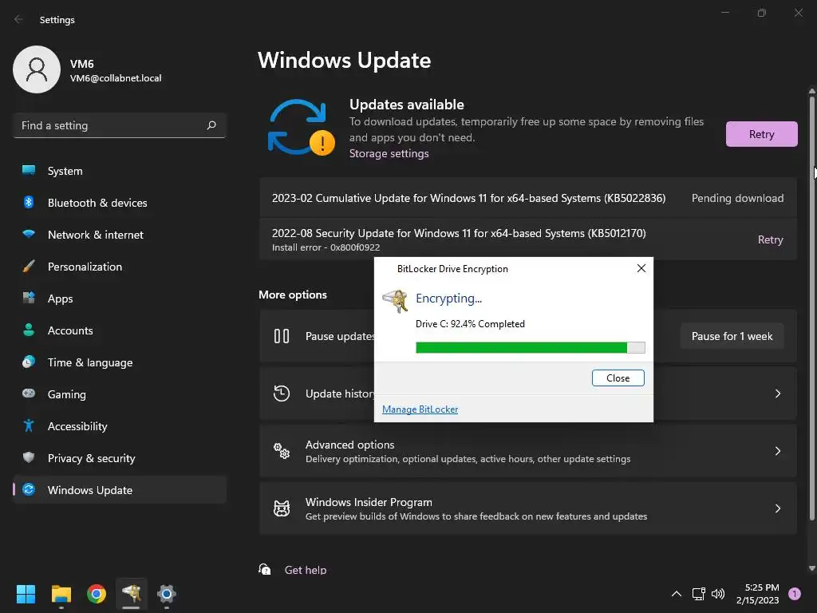Click the Network wifi icon in sidebar
Image resolution: width=817 pixels, height=613 pixels.
point(29,234)
